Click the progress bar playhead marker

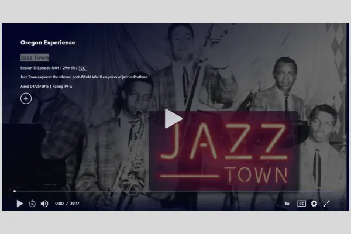coord(15,191)
